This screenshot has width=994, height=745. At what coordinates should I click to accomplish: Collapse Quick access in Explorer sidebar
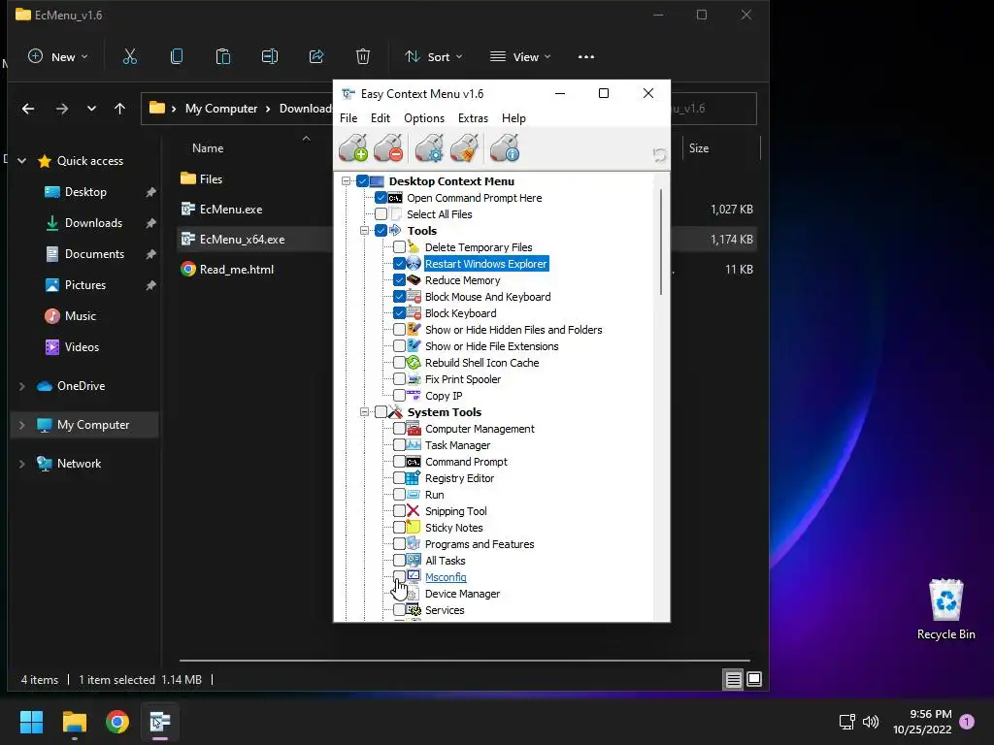pos(22,161)
